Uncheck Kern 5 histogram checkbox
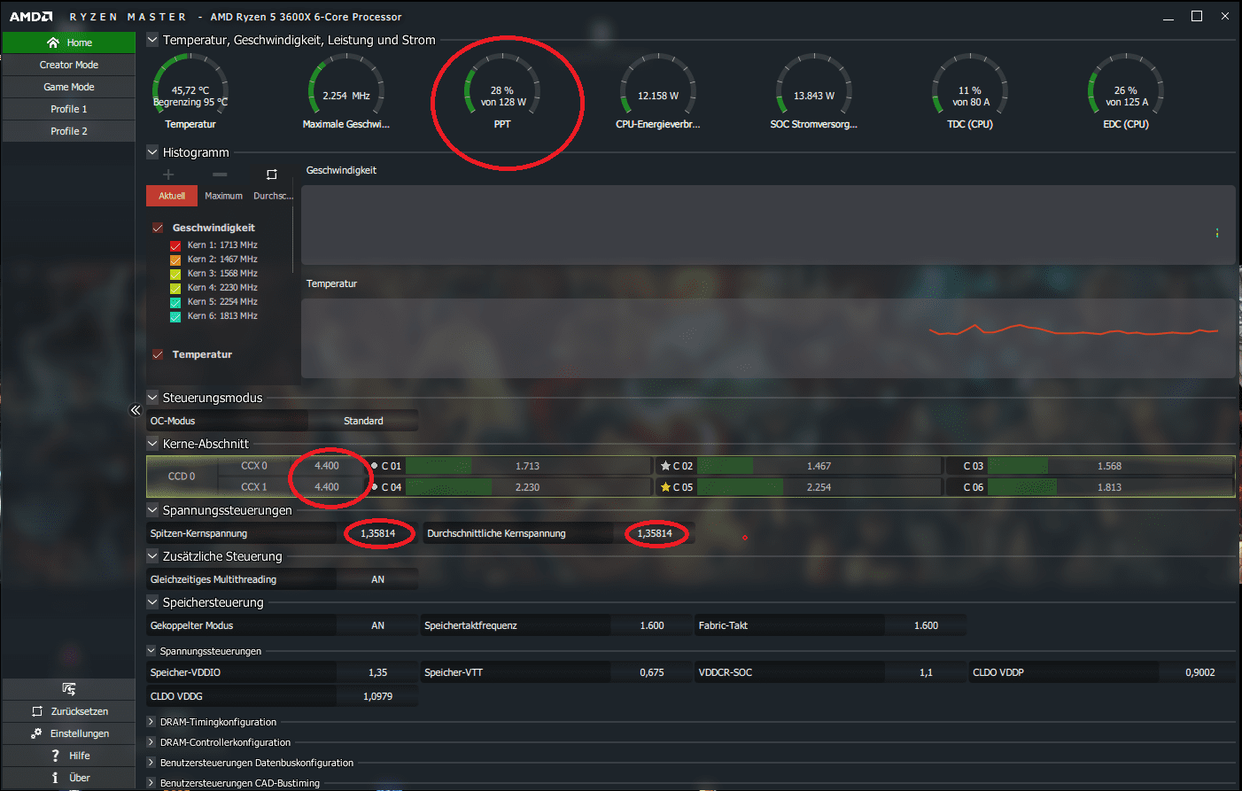1242x791 pixels. [x=175, y=302]
